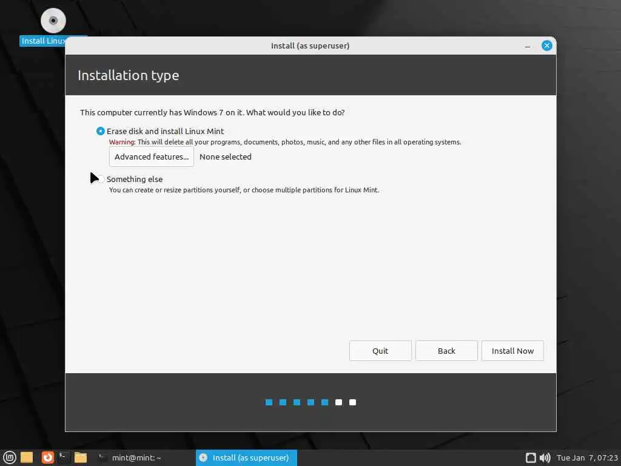This screenshot has width=621, height=466.
Task: Open the Linux Mint start menu
Action: pyautogui.click(x=10, y=458)
